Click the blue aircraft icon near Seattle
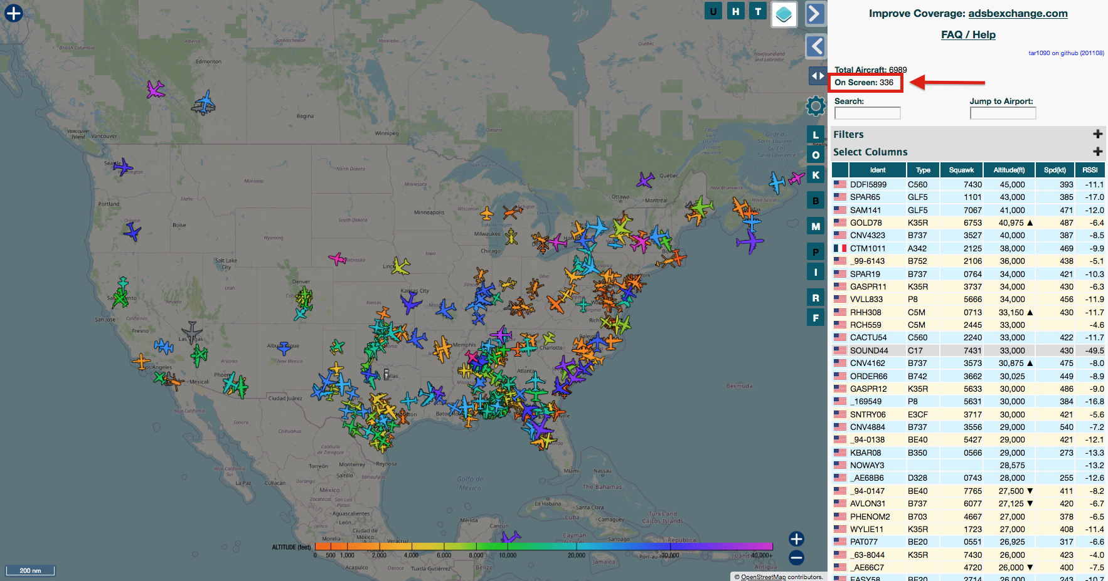 [x=123, y=167]
